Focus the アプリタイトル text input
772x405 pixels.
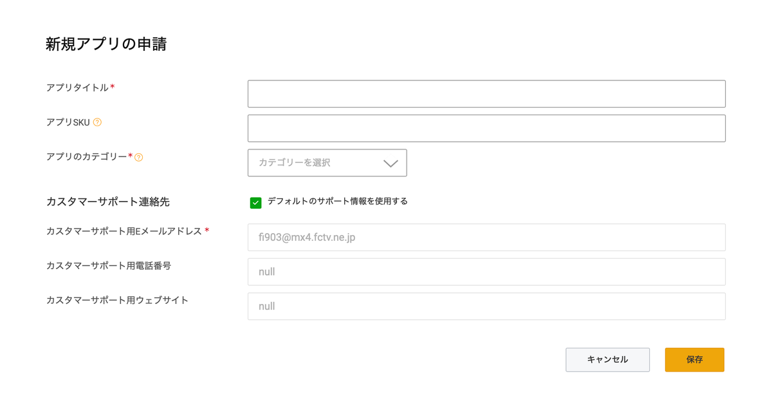pos(486,93)
